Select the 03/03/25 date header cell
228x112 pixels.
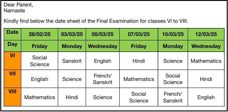pyautogui.click(x=72, y=34)
